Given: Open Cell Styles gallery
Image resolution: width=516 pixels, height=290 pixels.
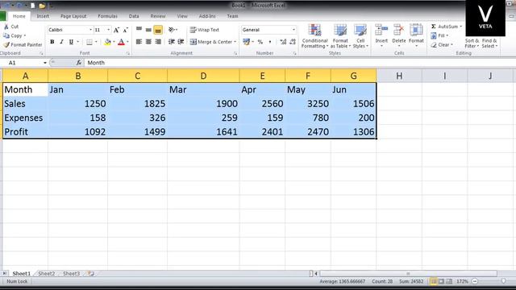Looking at the screenshot, I should [360, 36].
